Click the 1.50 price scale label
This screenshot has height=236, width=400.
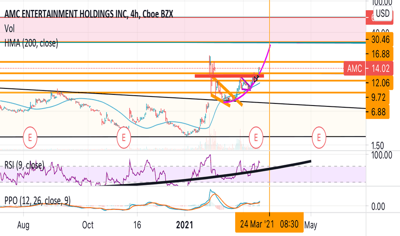pos(378,146)
